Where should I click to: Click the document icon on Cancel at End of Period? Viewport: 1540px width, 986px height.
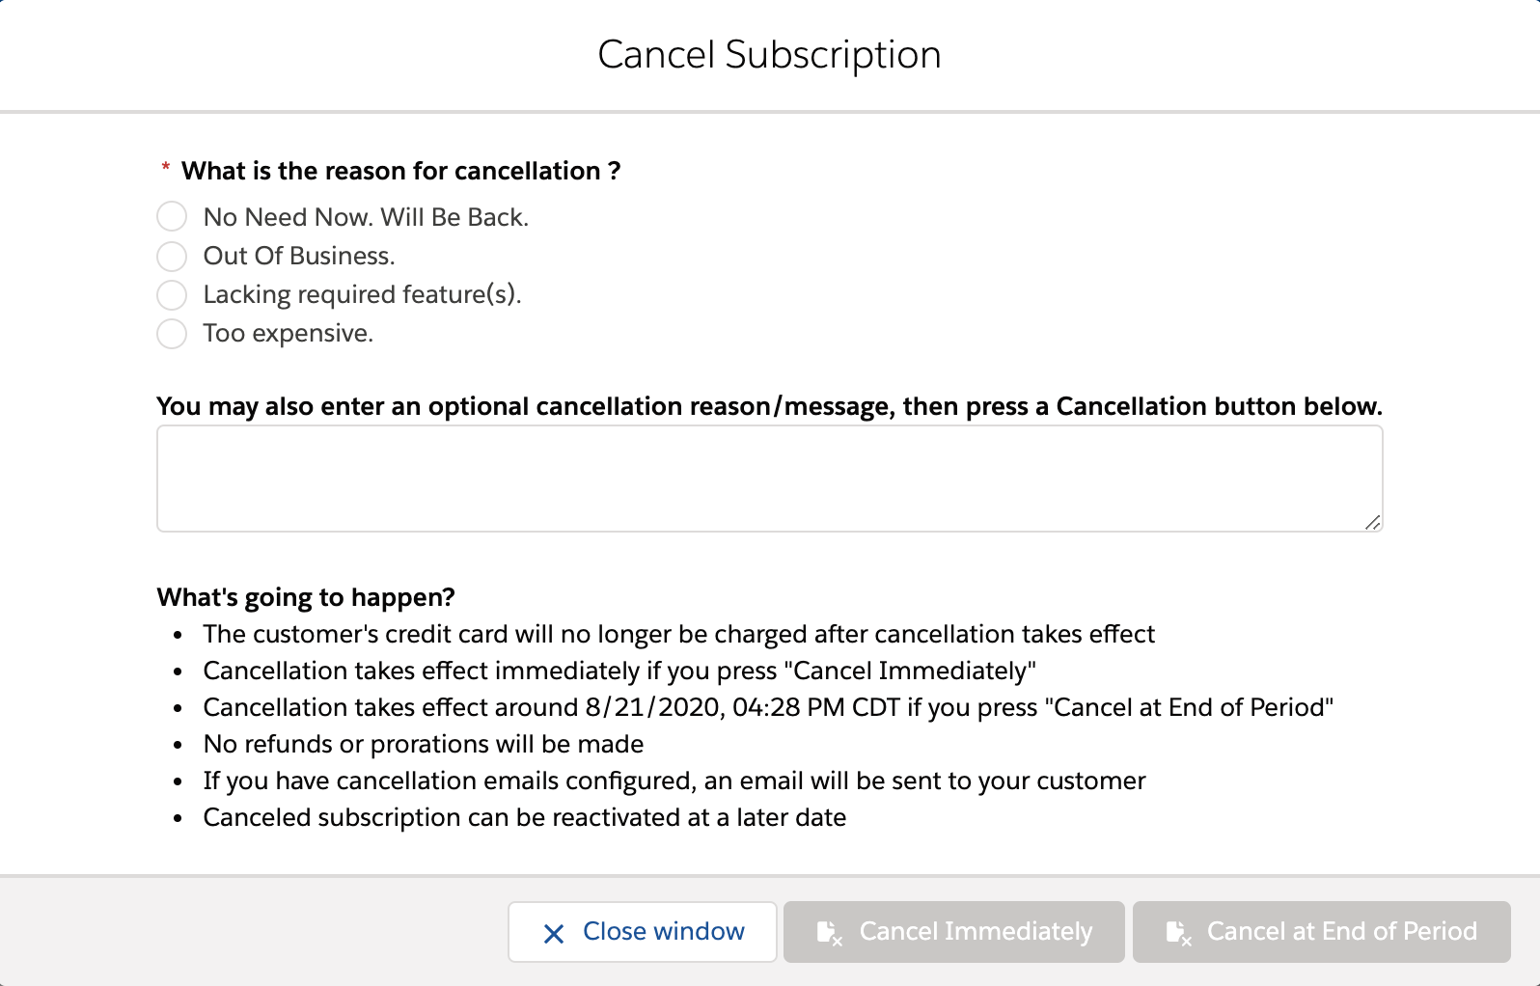pos(1178,932)
